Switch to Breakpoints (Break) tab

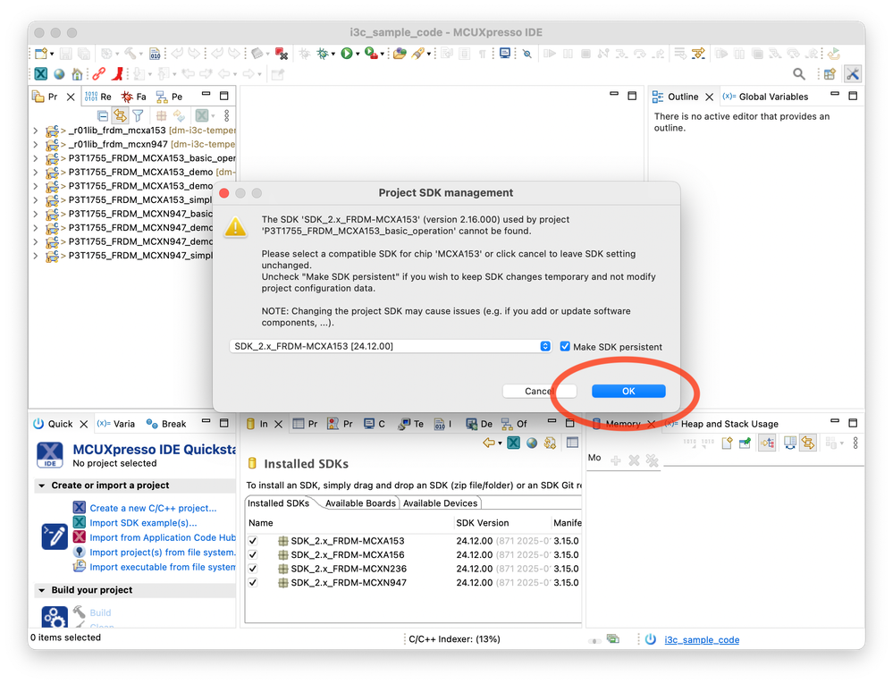tap(166, 424)
